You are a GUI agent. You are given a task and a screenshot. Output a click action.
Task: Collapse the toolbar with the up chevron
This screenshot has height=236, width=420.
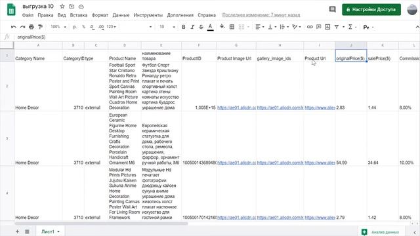[417, 27]
